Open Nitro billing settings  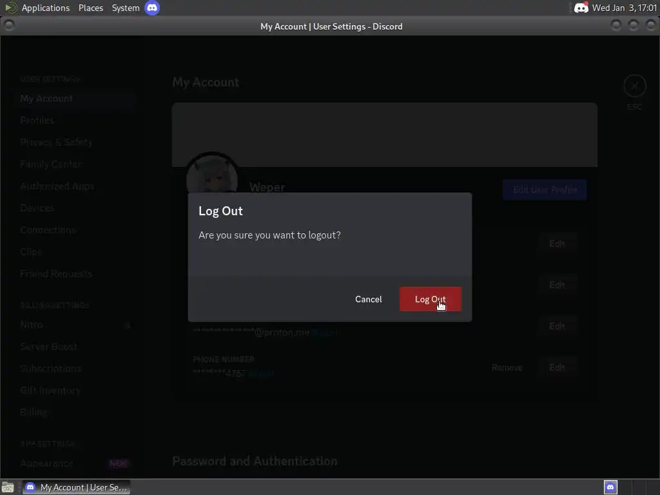[x=77, y=325]
